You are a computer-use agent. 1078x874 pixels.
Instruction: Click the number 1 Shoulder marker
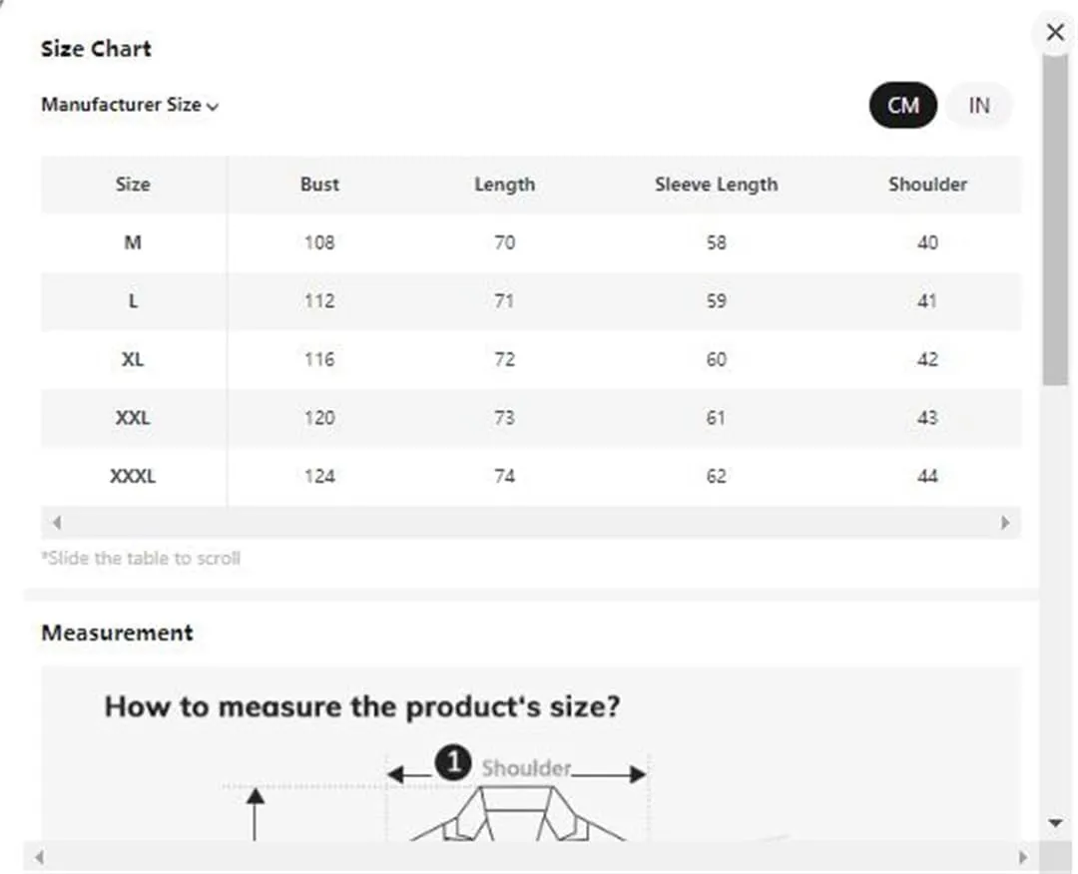(453, 762)
